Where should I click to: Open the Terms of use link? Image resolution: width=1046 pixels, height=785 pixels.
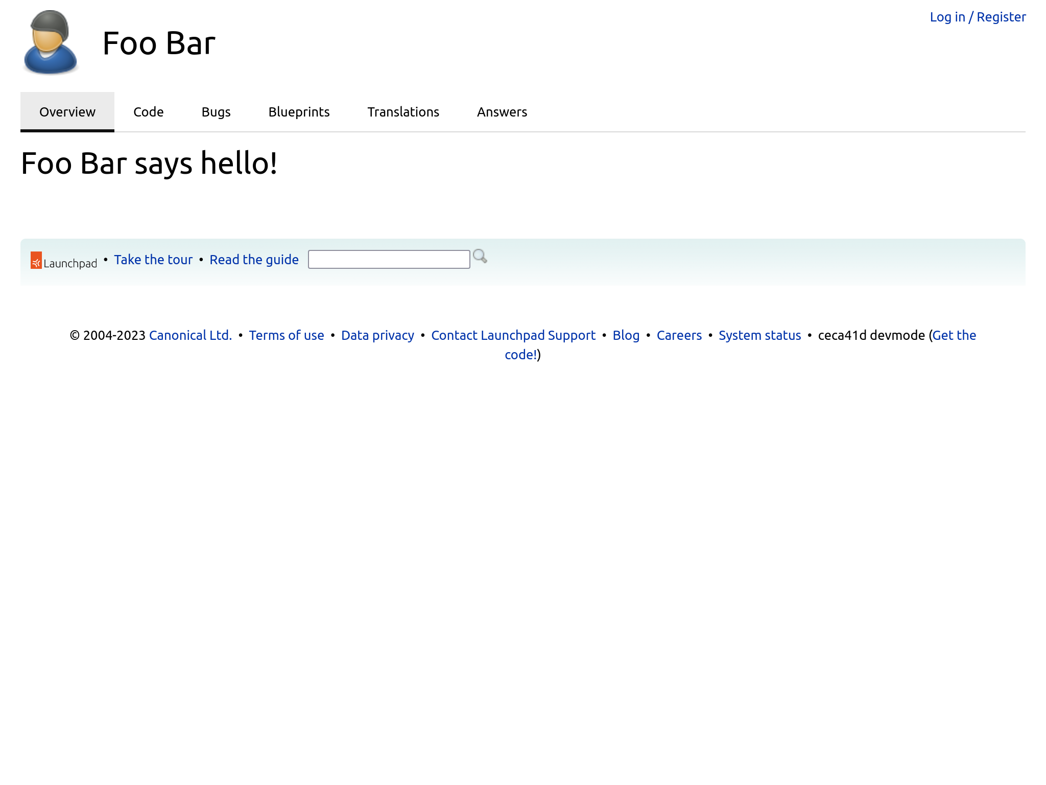click(287, 335)
